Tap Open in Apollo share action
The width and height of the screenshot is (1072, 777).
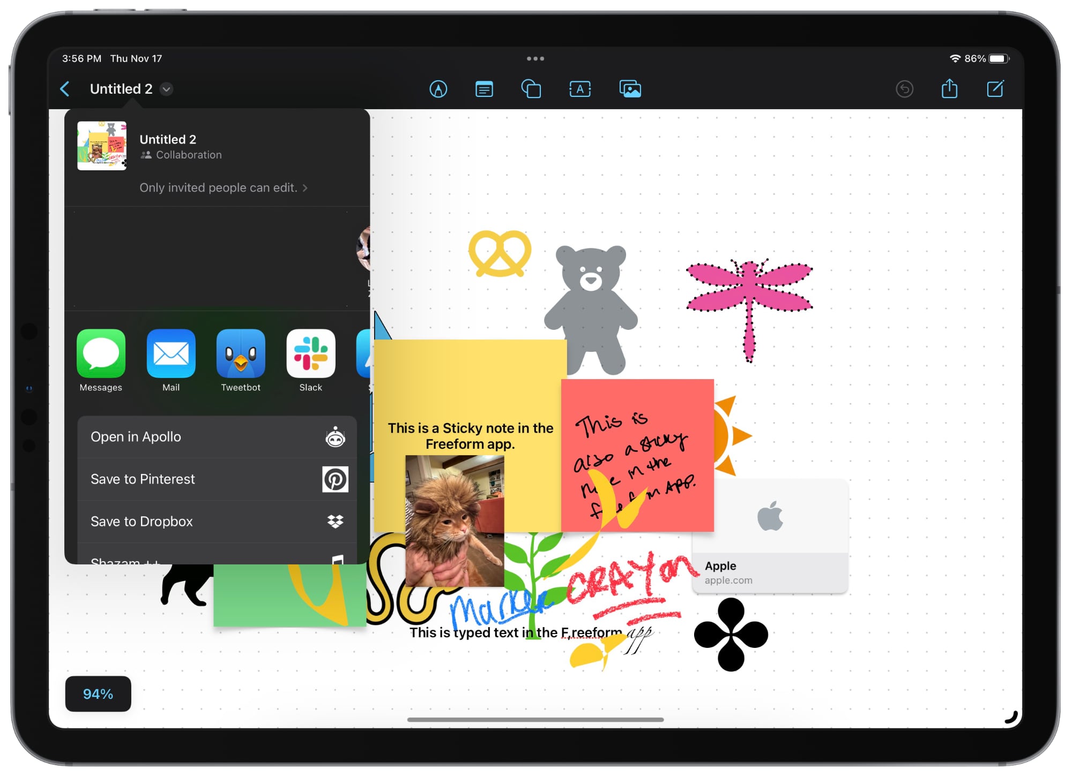pyautogui.click(x=215, y=437)
